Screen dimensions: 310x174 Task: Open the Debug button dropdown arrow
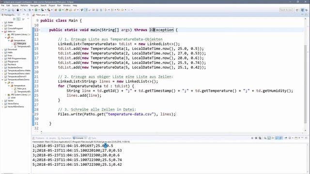33,10
